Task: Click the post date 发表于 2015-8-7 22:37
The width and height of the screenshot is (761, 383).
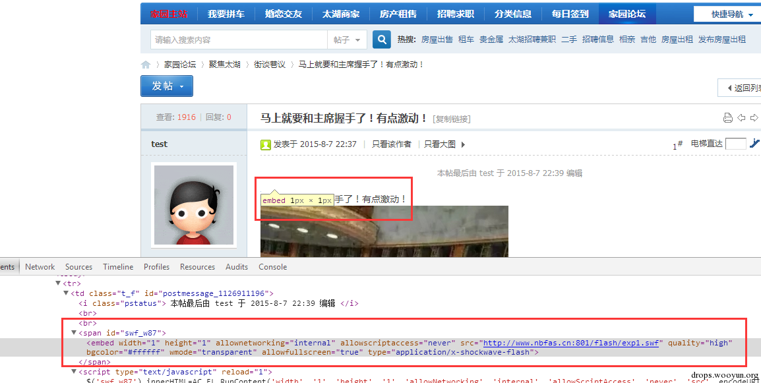Action: (x=315, y=144)
